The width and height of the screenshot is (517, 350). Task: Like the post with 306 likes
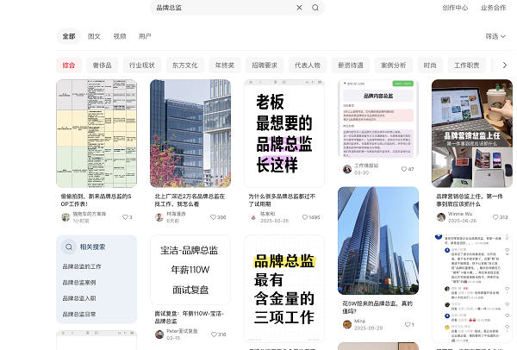coord(212,217)
